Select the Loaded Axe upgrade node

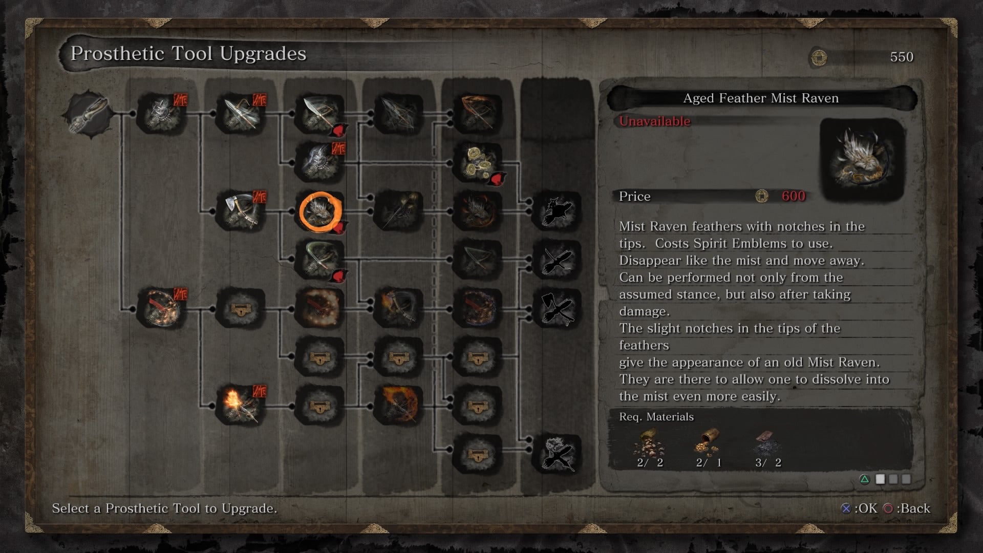[x=241, y=211]
